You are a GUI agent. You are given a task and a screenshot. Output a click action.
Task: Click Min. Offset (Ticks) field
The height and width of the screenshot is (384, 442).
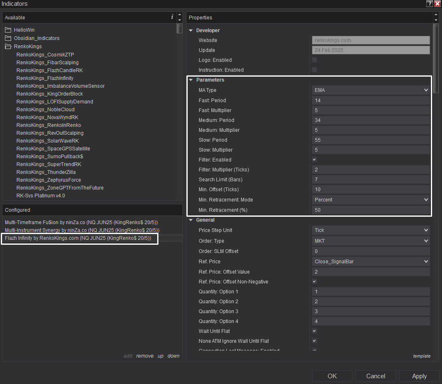pos(371,189)
